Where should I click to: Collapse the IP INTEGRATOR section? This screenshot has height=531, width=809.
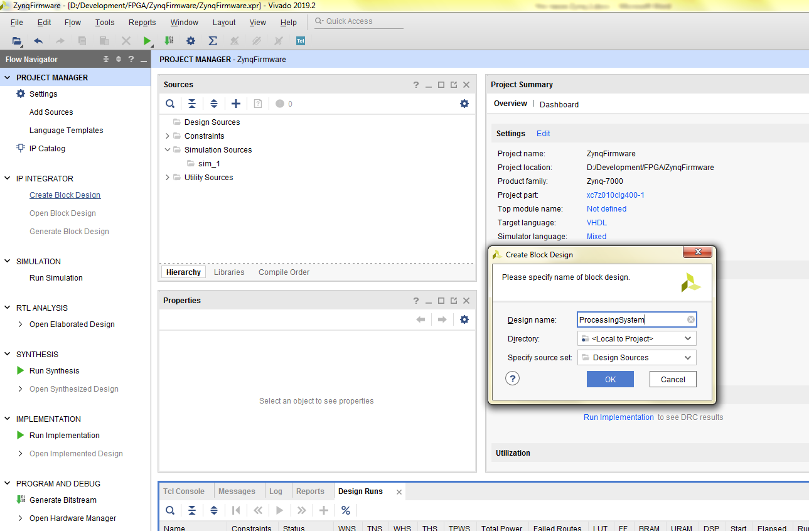(8, 179)
